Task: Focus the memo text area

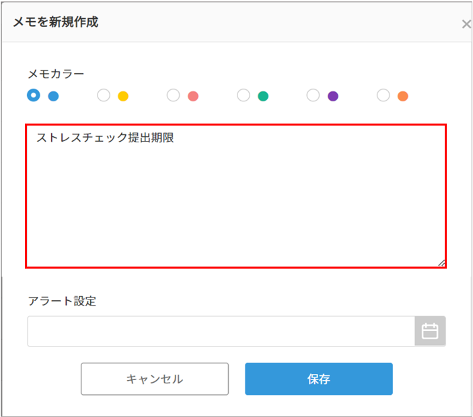Action: [x=236, y=196]
